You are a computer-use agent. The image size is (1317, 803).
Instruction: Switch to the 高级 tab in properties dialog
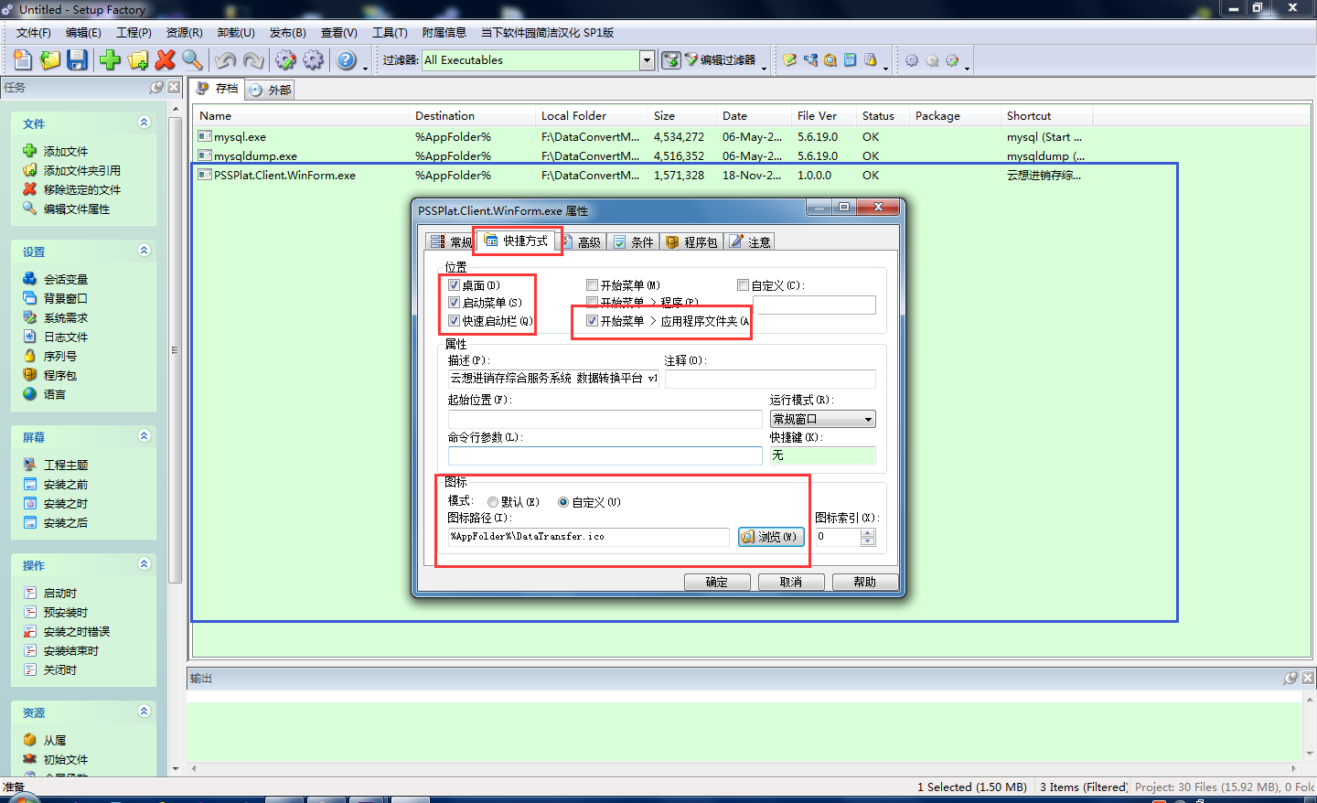click(582, 241)
